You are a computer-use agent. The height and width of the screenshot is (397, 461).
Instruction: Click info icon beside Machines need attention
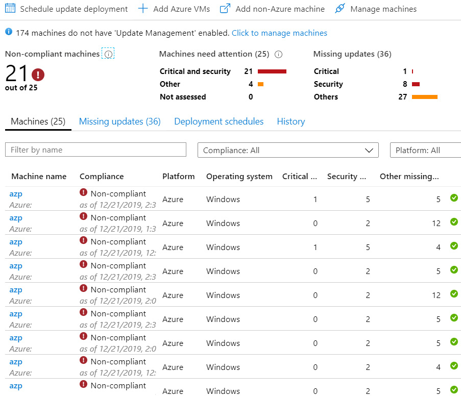coord(279,54)
